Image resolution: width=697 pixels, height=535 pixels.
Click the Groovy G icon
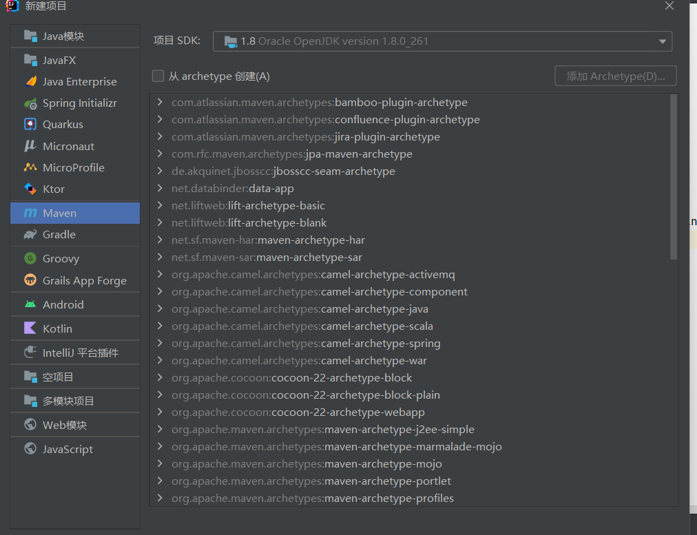(x=30, y=258)
